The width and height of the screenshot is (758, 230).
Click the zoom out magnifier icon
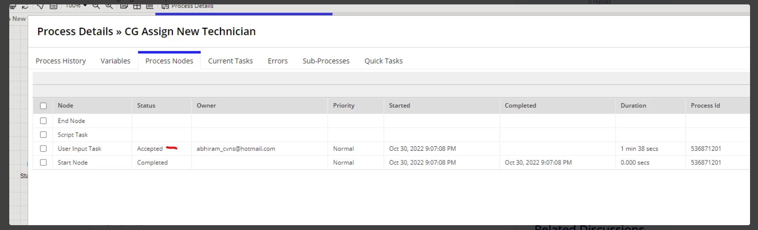click(x=96, y=6)
